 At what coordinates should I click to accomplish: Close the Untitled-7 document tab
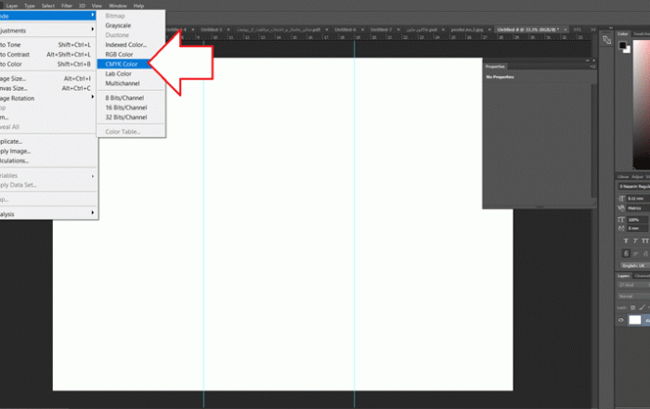pyautogui.click(x=398, y=30)
